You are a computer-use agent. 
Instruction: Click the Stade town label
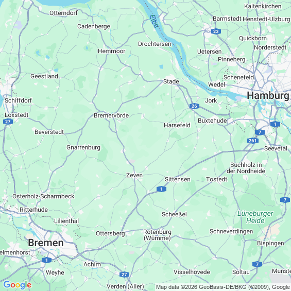(171, 81)
